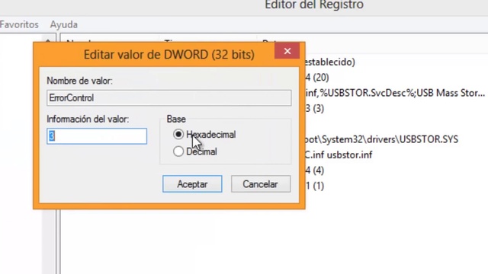The height and width of the screenshot is (274, 488).
Task: Open the Ayuda menu
Action: (x=64, y=24)
